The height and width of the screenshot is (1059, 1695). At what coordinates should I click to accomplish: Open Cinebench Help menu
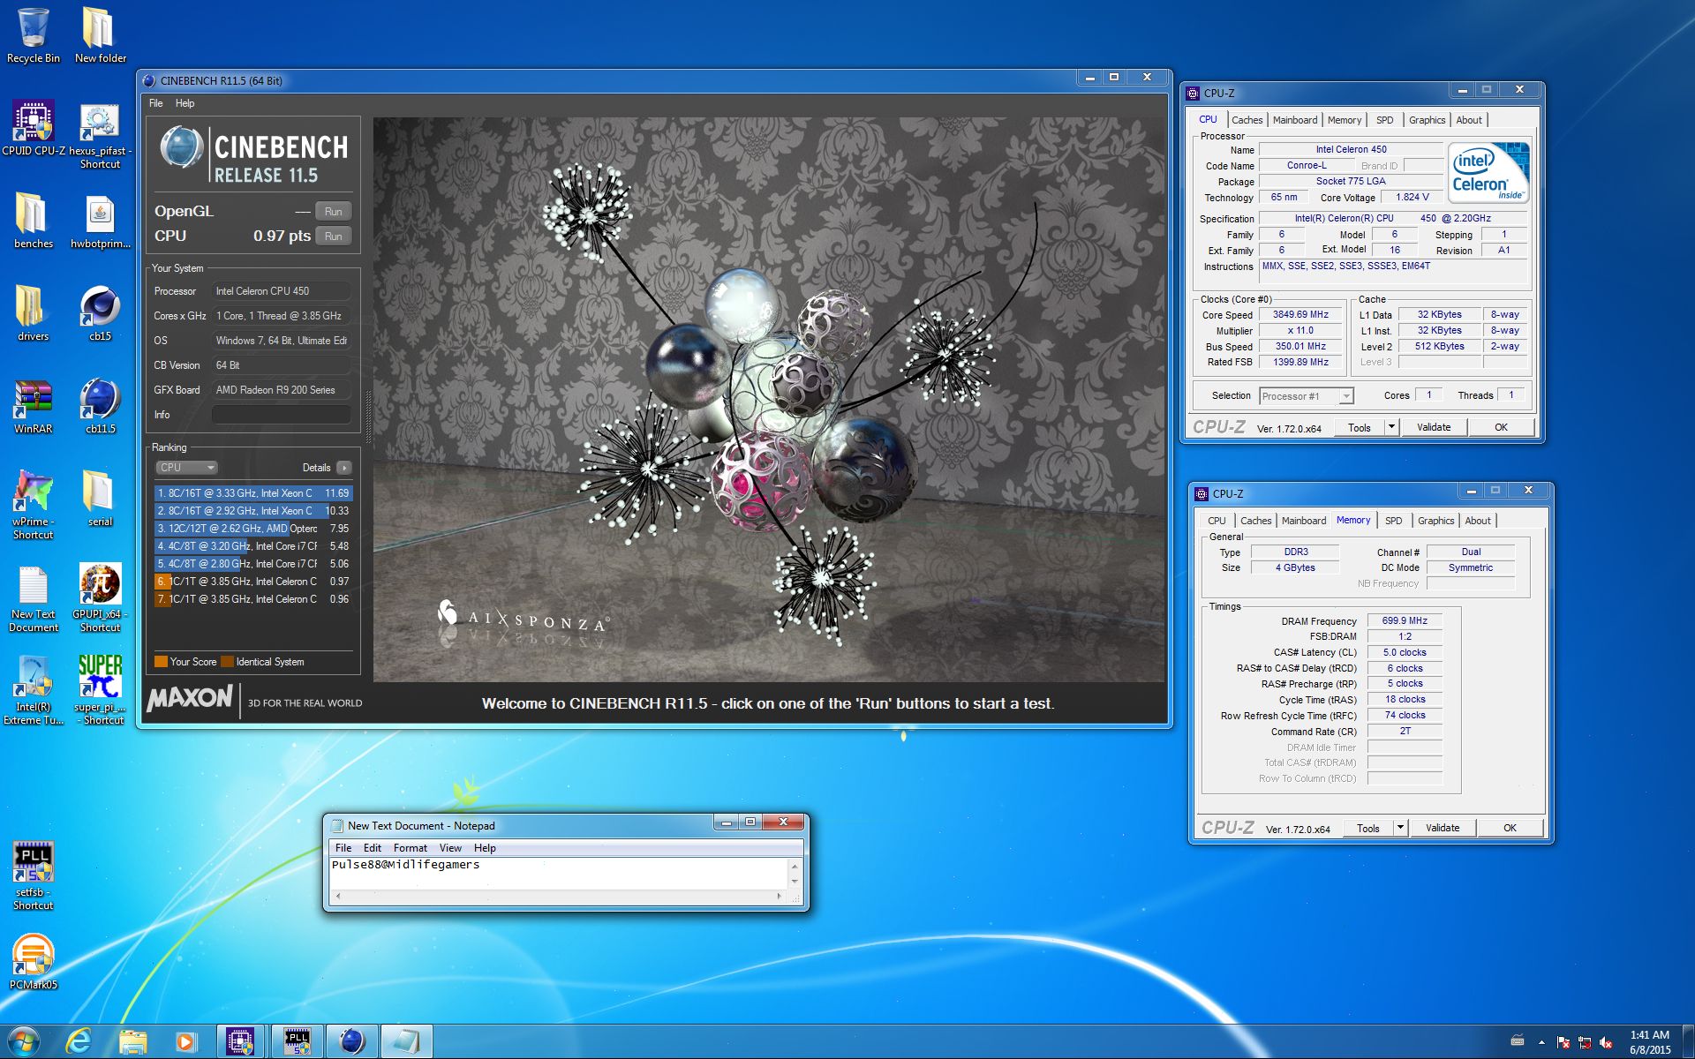point(185,103)
